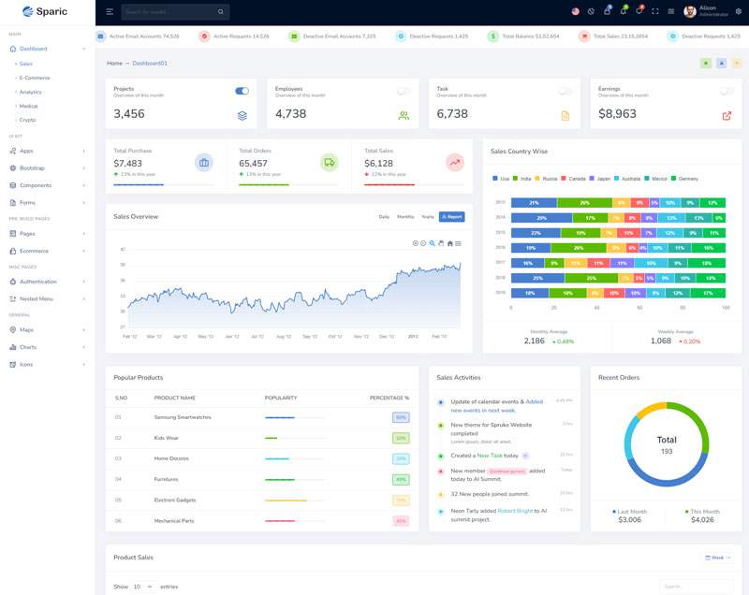Toggle off the Projects switch
749x595 pixels.
point(242,91)
